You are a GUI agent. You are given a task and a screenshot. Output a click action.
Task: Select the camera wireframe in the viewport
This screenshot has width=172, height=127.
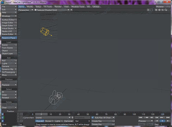tap(56, 97)
